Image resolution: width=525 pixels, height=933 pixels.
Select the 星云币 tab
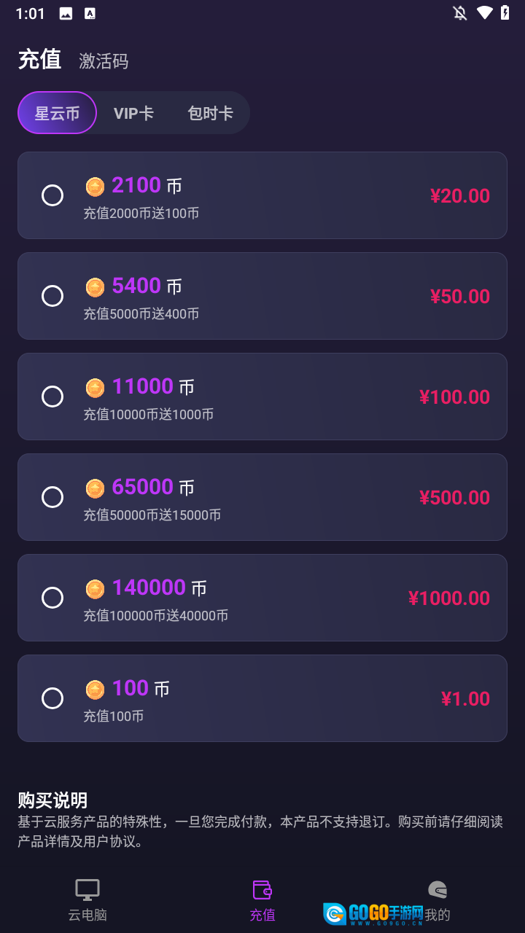pyautogui.click(x=57, y=113)
